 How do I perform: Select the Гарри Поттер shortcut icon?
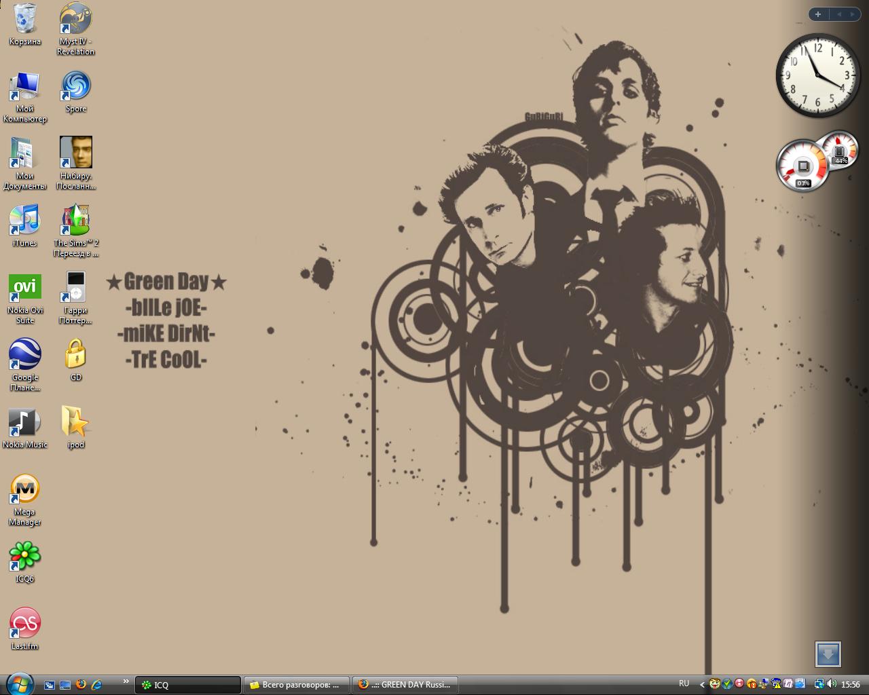click(75, 298)
